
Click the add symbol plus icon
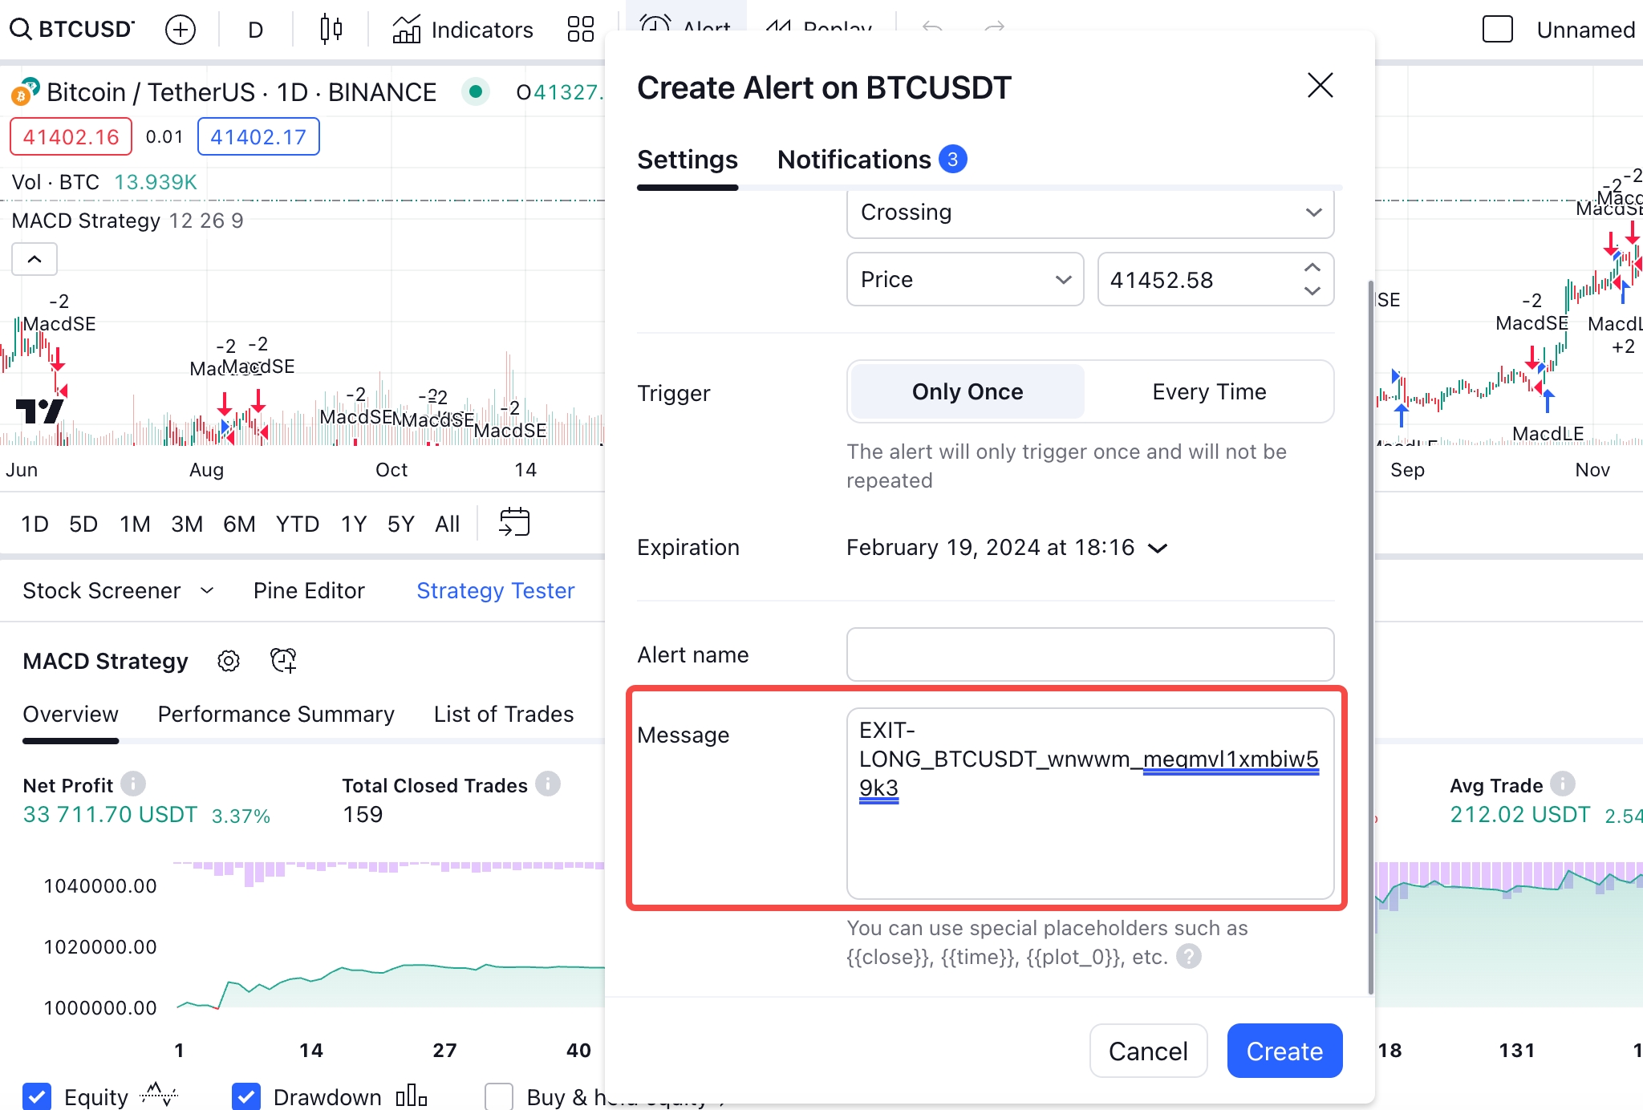point(181,30)
